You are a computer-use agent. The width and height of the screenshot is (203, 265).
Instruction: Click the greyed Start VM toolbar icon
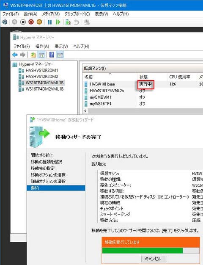click(14, 22)
